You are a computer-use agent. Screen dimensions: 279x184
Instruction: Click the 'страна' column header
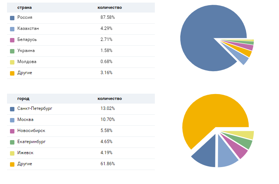(x=24, y=7)
